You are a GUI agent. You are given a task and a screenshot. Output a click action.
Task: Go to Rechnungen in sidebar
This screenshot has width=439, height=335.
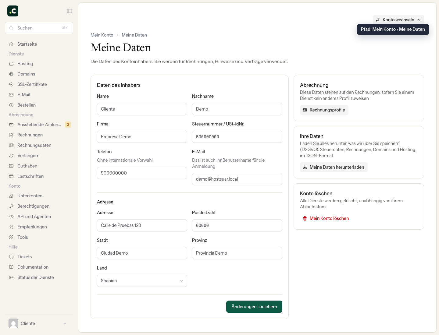tap(39, 135)
